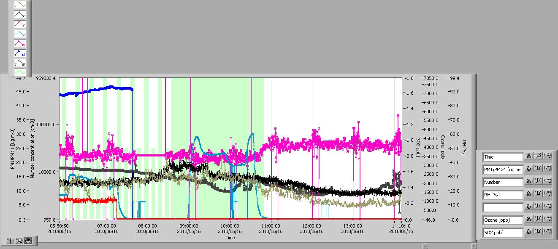Screen dimensions: 558x249
Task: Click the magenta plot legend swatch
Action: point(20,44)
